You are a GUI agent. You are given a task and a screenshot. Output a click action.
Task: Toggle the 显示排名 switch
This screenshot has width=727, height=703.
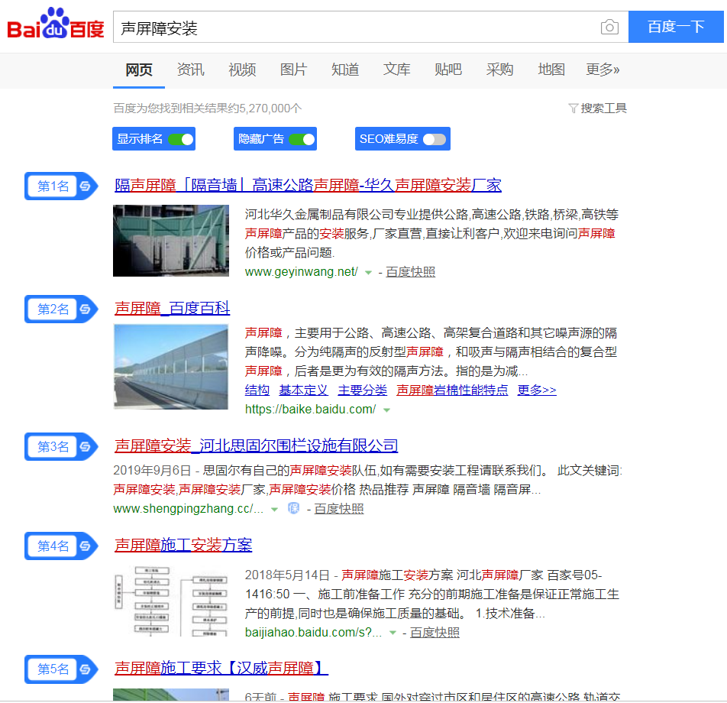click(x=181, y=139)
